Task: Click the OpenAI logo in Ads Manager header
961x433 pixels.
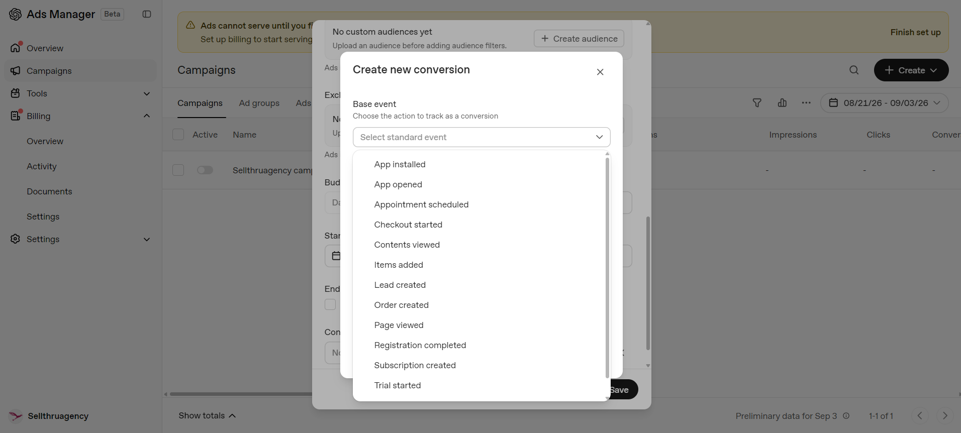Action: pyautogui.click(x=16, y=14)
